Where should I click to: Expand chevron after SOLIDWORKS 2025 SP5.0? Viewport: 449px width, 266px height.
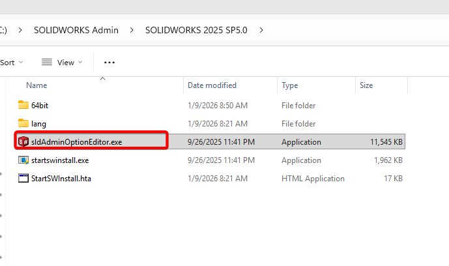(x=261, y=30)
